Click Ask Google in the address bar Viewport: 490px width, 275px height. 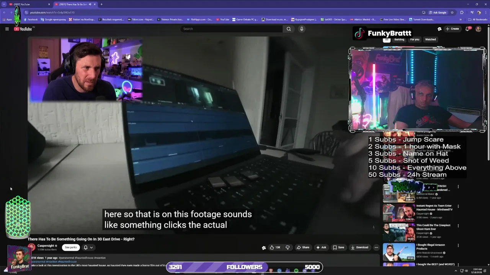coord(438,12)
